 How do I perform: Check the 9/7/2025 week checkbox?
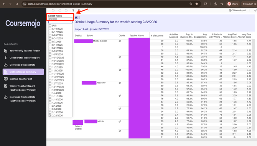coord(50,41)
